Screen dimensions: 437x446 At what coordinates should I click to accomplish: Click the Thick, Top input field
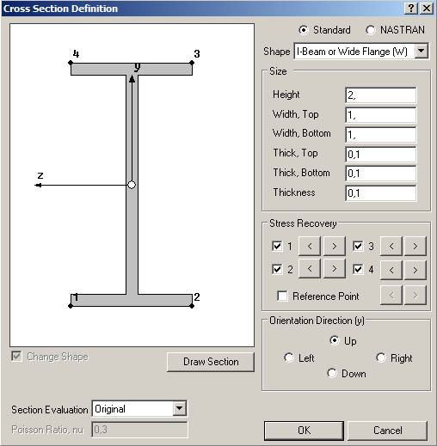pyautogui.click(x=381, y=155)
